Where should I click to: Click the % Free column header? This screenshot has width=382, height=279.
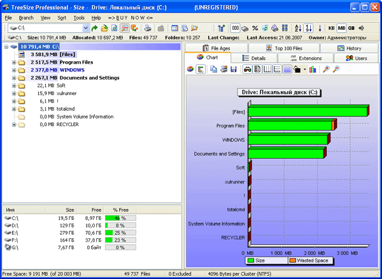(120, 208)
